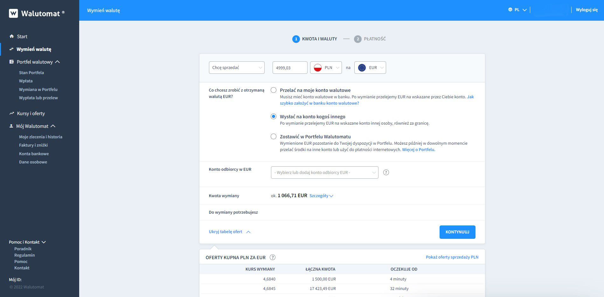This screenshot has width=604, height=297.
Task: Click exchange rate cell 4,6845
Action: point(269,288)
